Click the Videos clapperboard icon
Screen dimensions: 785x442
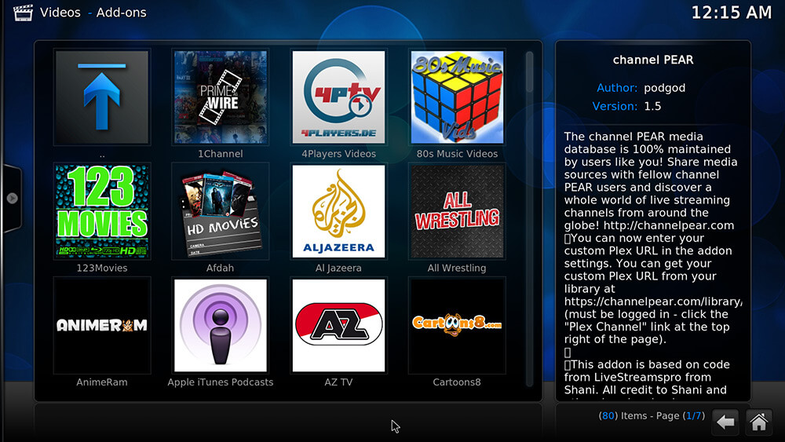click(23, 13)
